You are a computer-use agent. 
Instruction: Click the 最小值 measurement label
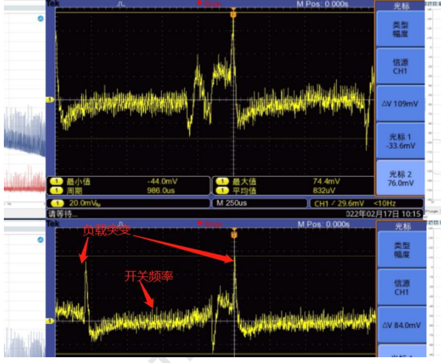78,181
